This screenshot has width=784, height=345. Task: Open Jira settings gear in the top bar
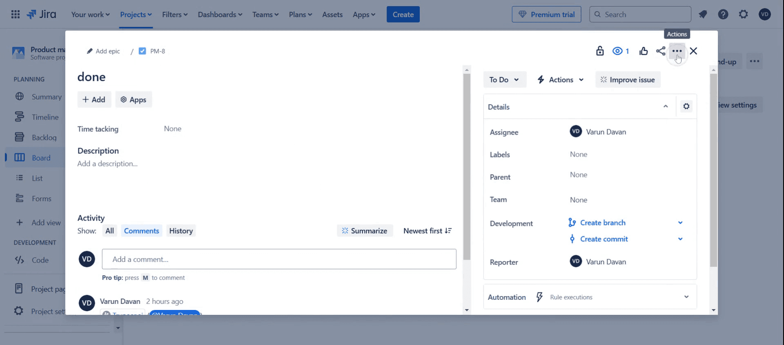click(744, 14)
